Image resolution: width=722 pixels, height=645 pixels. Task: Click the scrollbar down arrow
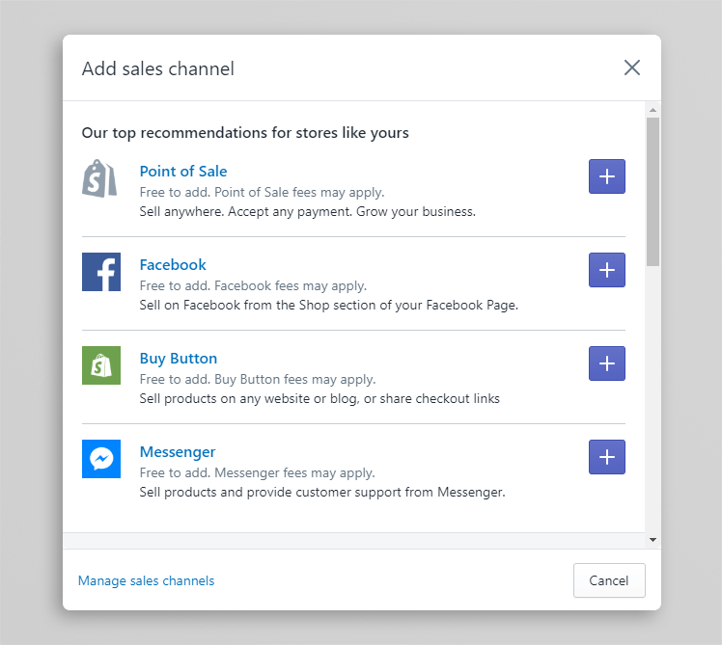[653, 540]
